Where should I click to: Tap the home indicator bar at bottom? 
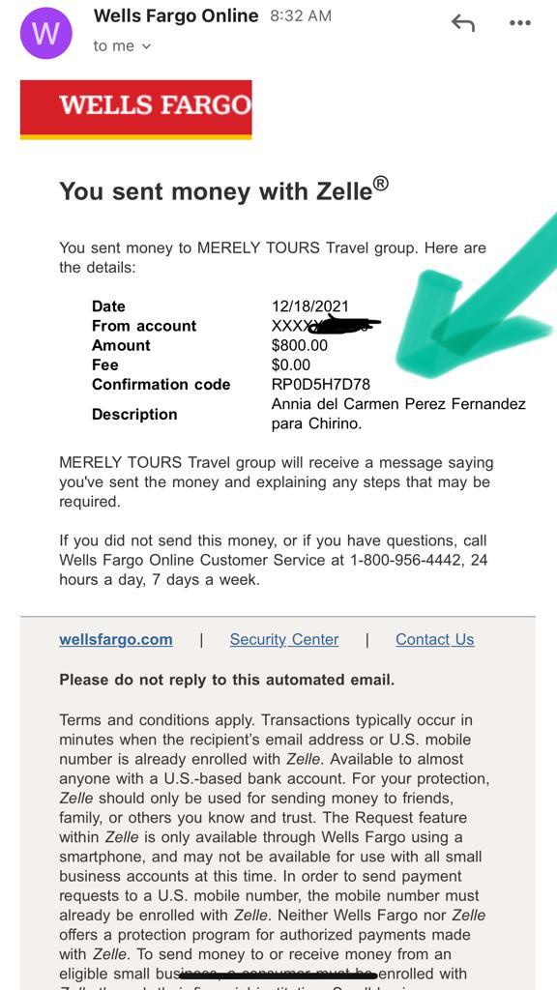278,976
